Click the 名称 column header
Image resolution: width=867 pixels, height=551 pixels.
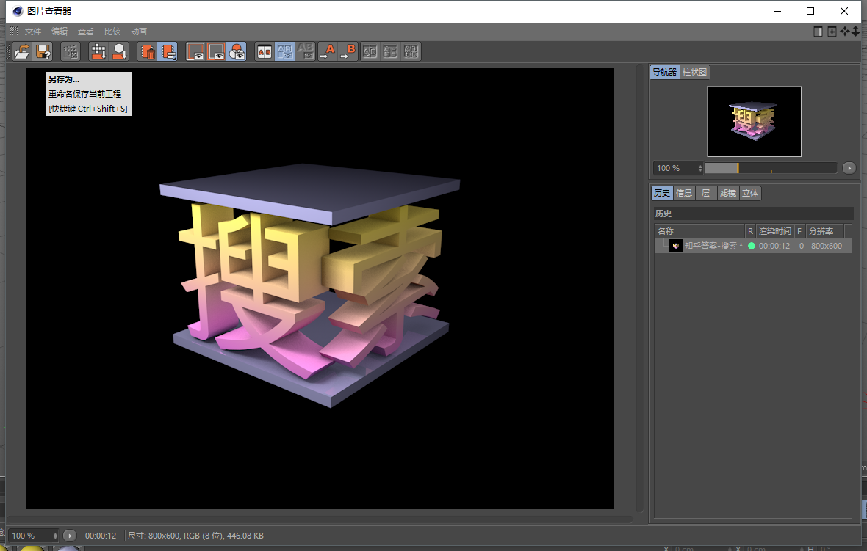[x=699, y=231]
